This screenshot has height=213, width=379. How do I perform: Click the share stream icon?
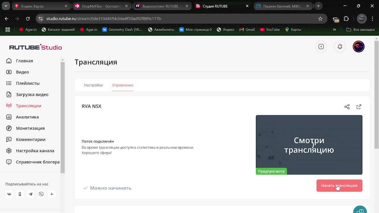click(347, 106)
